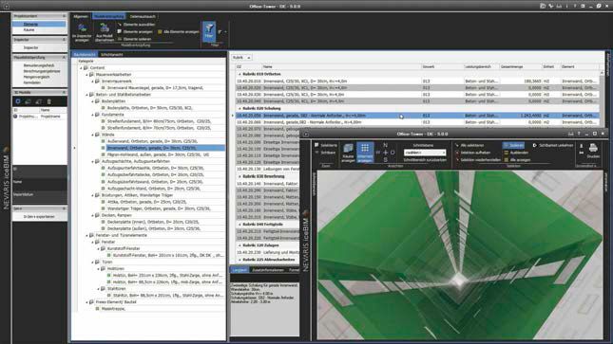Collapse the 'Rubrik 030 Bewehrung' group
Screen dimensions: 613x344
pyautogui.click(x=239, y=176)
